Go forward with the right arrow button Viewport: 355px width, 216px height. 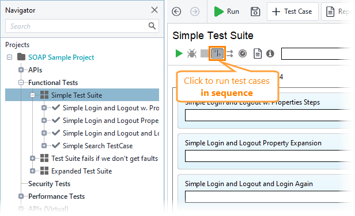pyautogui.click(x=195, y=11)
